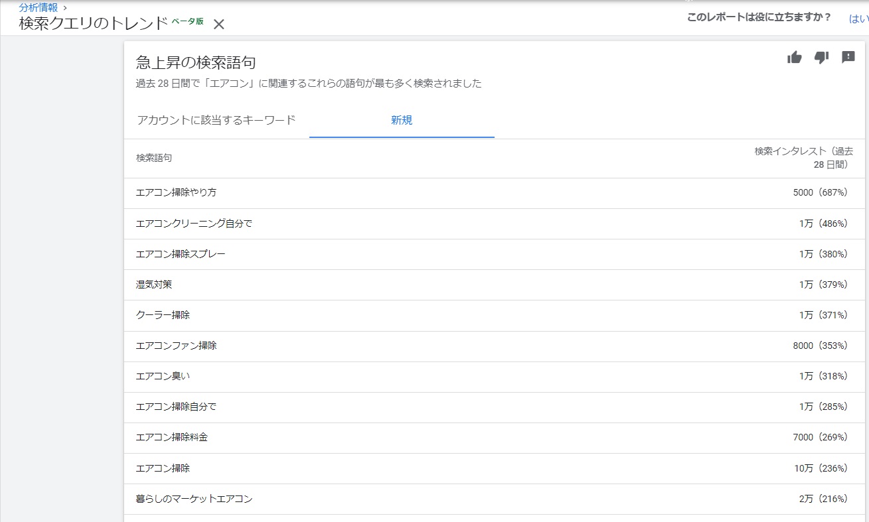
Task: Select the 湿気対策 search term row
Action: 153,284
